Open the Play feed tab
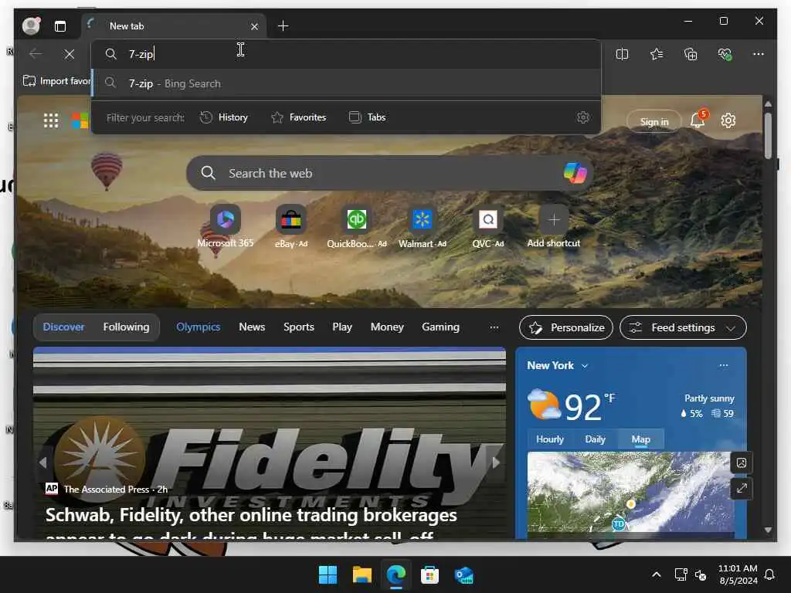The image size is (791, 593). tap(342, 327)
